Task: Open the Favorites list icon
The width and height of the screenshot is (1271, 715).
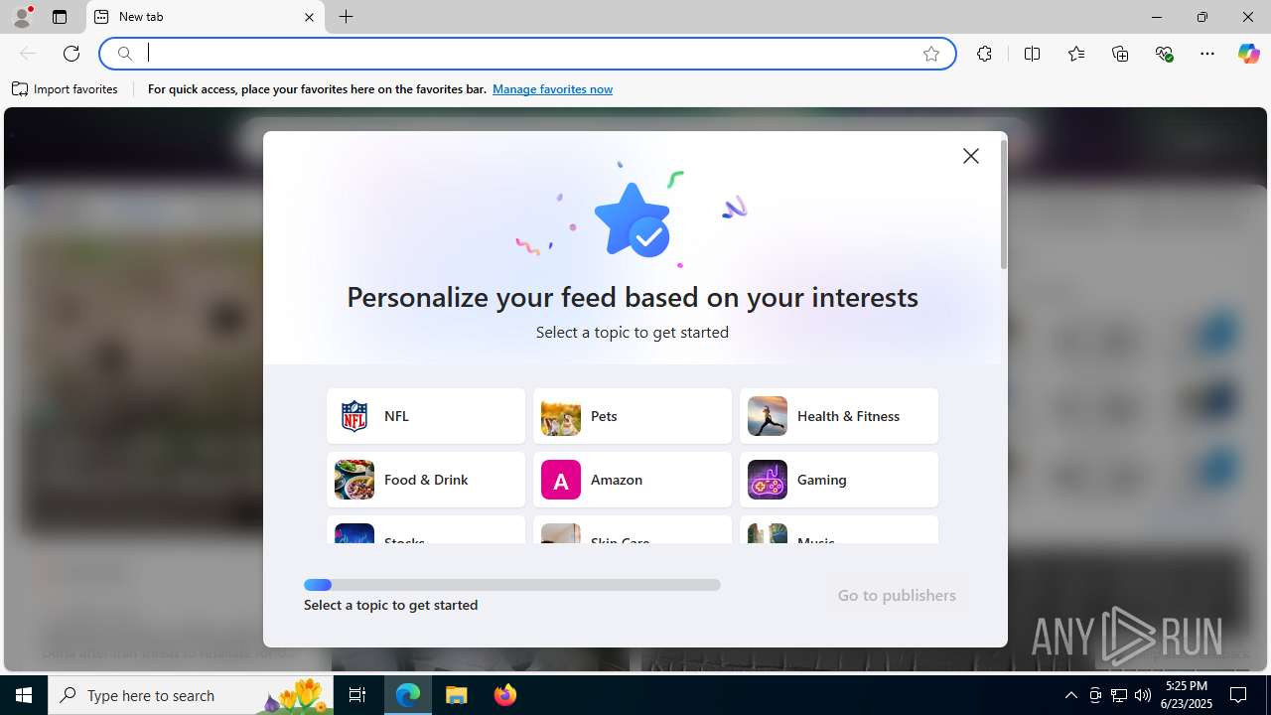Action: [1076, 54]
